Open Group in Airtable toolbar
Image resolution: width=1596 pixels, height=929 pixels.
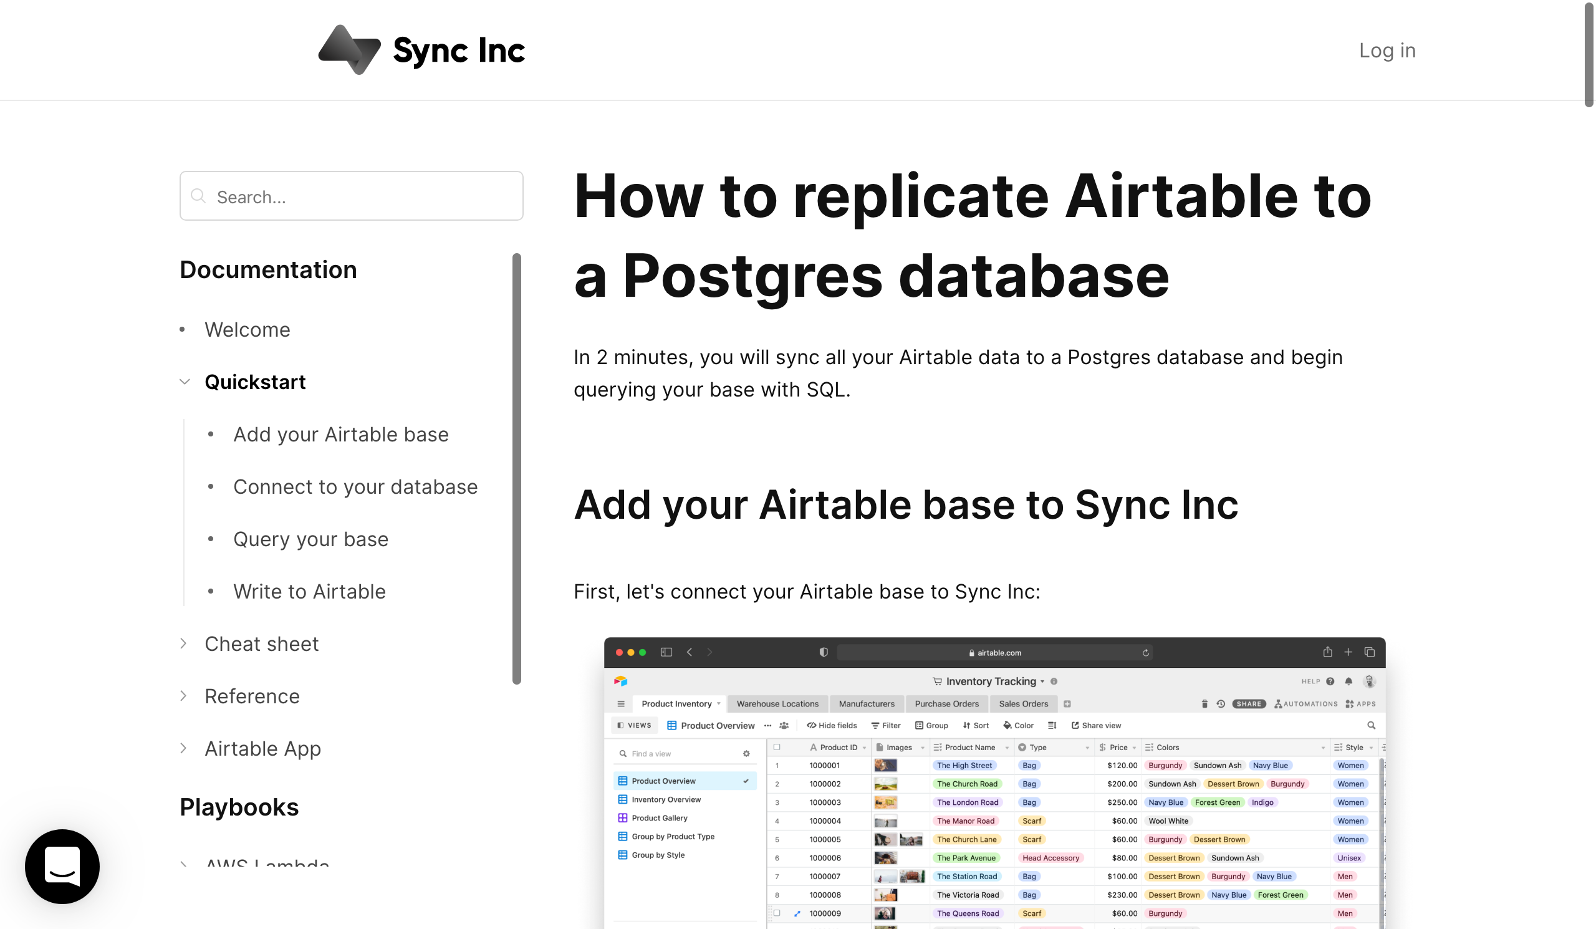coord(931,725)
